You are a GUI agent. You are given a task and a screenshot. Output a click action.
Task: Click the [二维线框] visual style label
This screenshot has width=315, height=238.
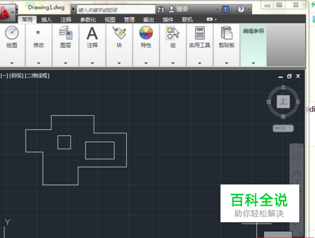[x=37, y=76]
